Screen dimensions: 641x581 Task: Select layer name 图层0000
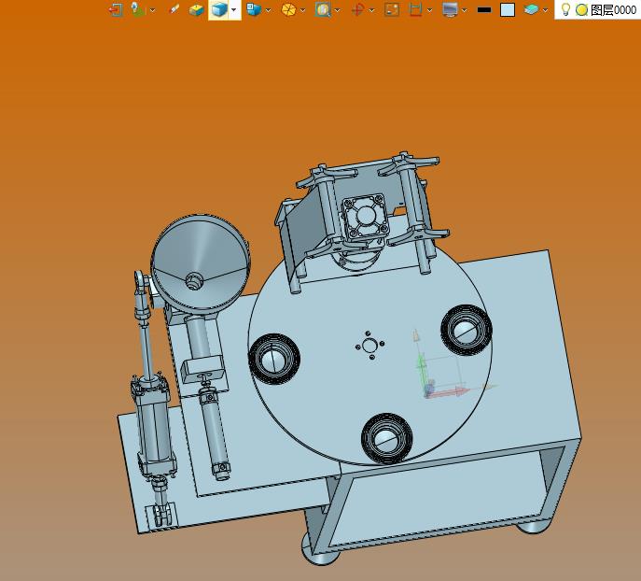click(613, 10)
